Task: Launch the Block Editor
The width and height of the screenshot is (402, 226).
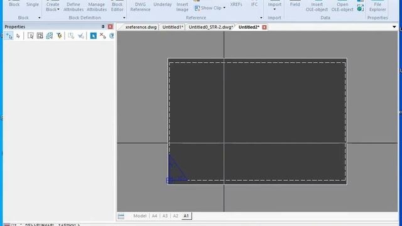Action: pyautogui.click(x=117, y=7)
